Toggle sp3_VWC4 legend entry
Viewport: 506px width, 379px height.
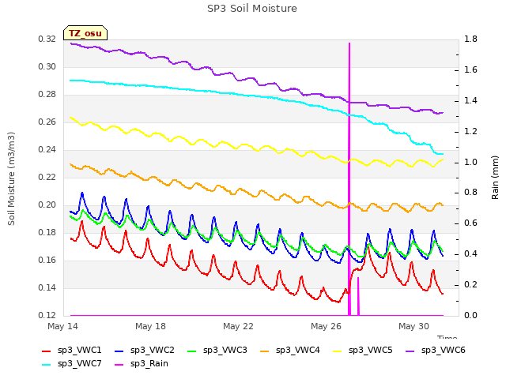(x=290, y=350)
